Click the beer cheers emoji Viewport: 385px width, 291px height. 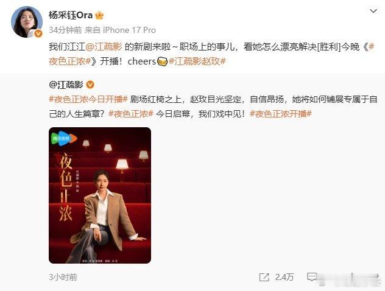[162, 61]
